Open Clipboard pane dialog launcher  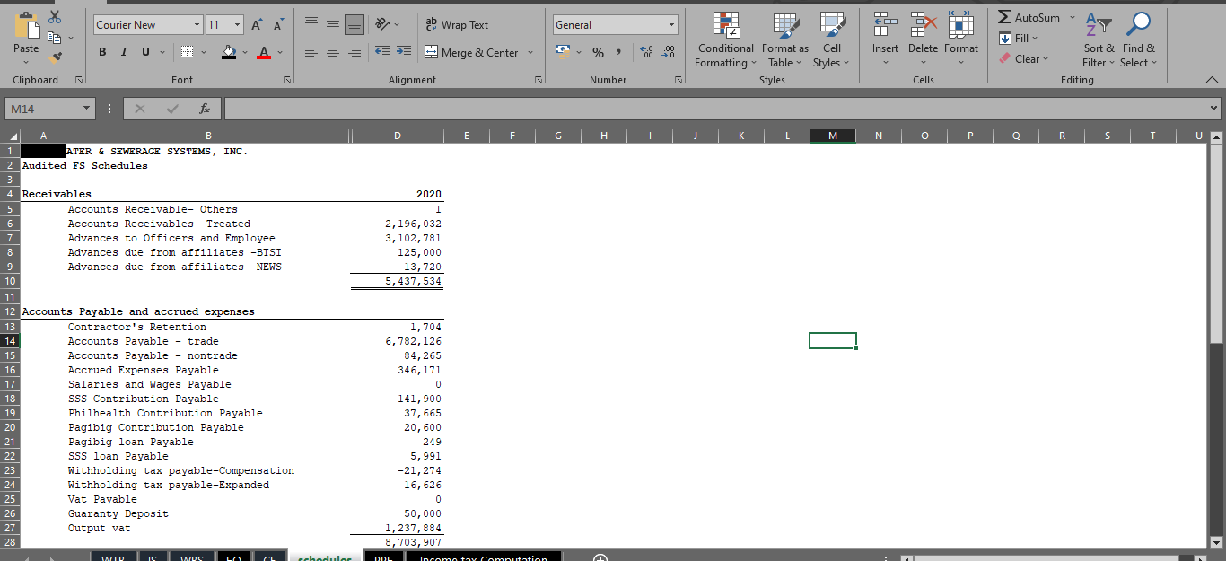(x=78, y=80)
